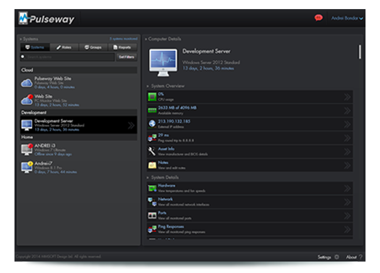
Task: Select the Pulseway Web Site cloud icon
Action: (x=27, y=82)
